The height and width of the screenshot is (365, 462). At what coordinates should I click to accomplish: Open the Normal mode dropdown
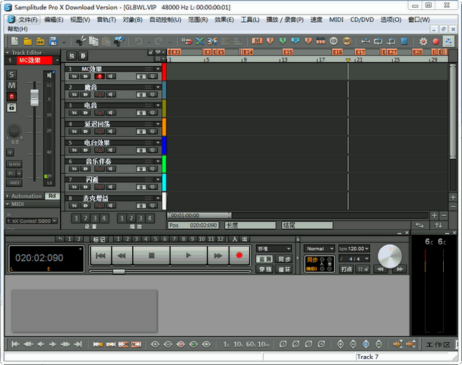[x=319, y=249]
